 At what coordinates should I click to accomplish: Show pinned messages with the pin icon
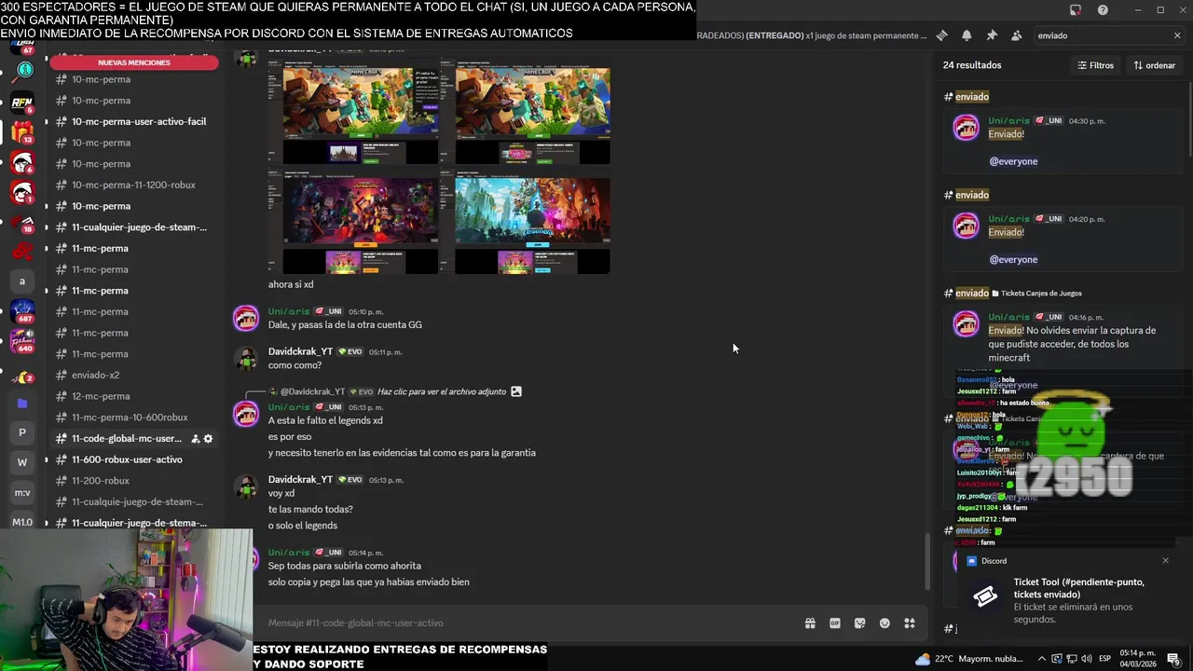click(992, 35)
